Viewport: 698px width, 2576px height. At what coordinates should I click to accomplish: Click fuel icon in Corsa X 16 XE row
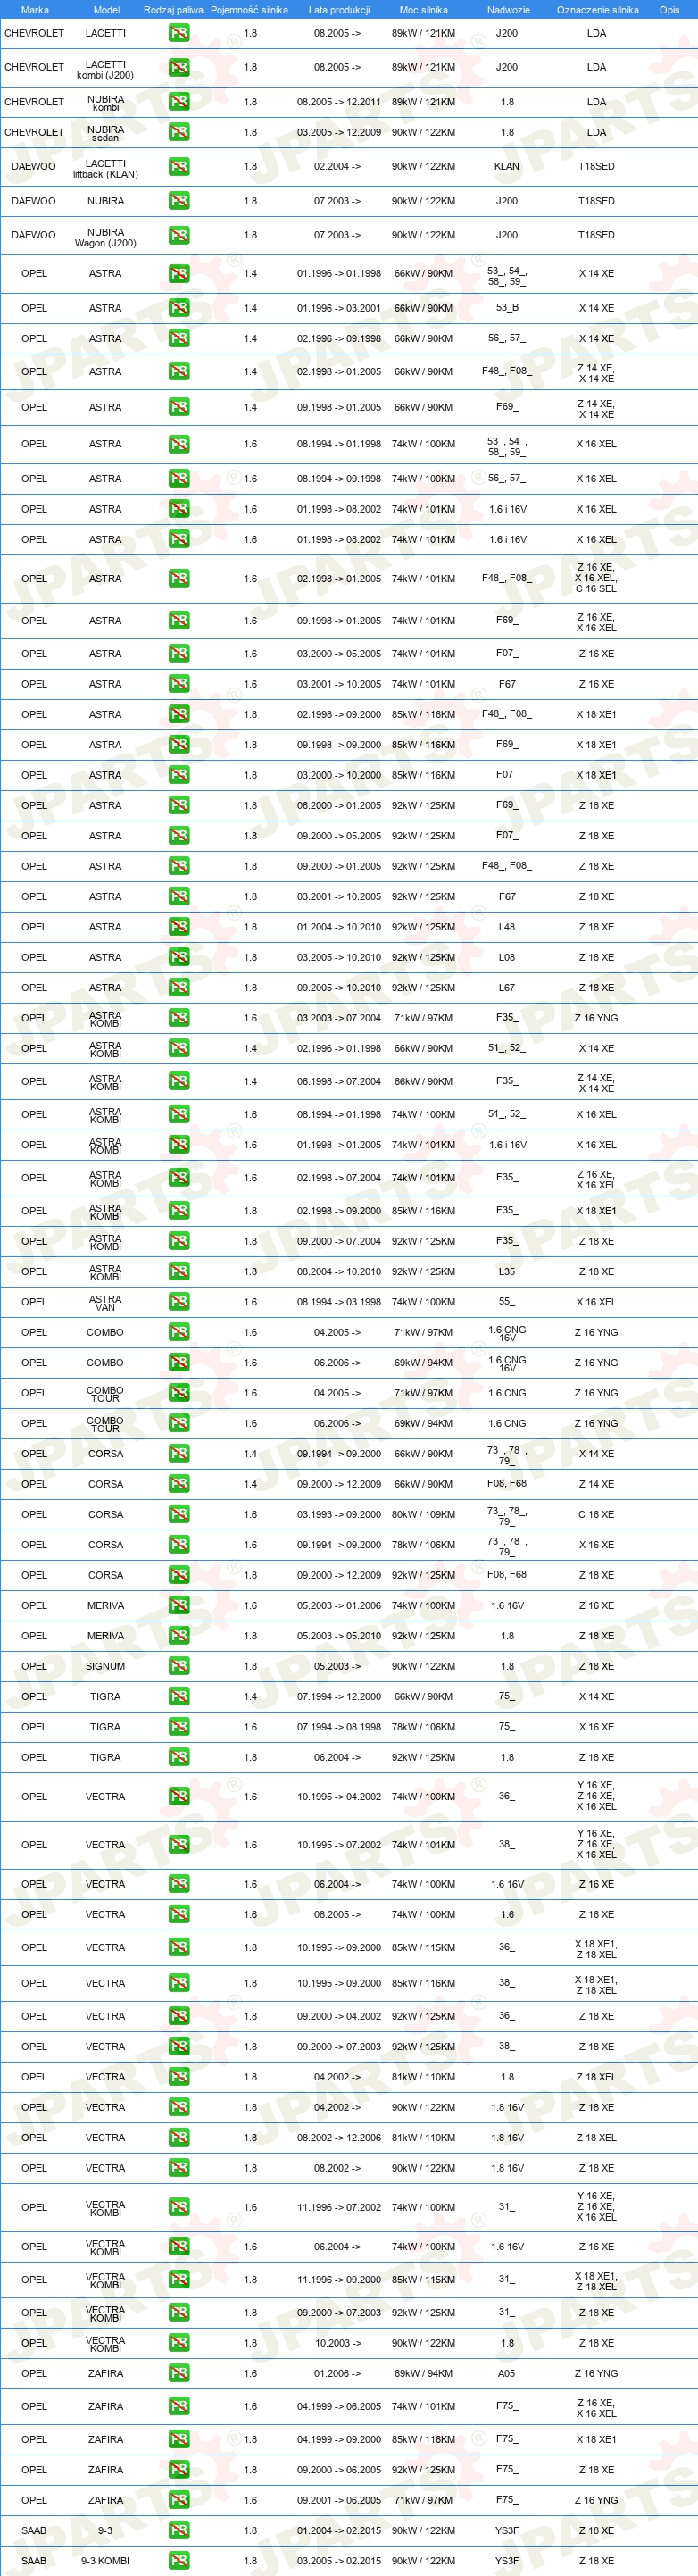click(x=179, y=1545)
